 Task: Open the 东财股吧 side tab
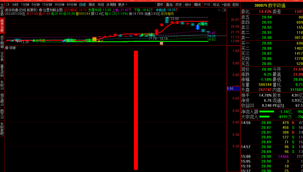coord(2,129)
